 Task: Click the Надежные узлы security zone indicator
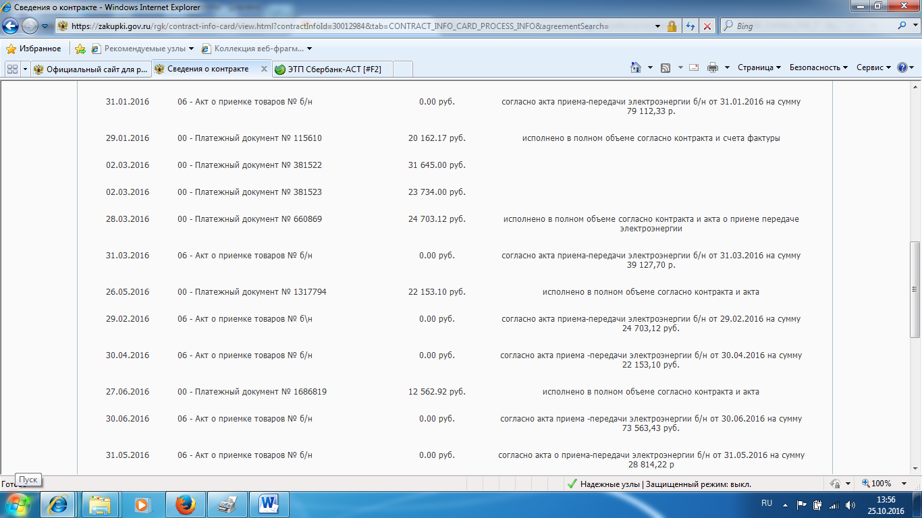(659, 484)
